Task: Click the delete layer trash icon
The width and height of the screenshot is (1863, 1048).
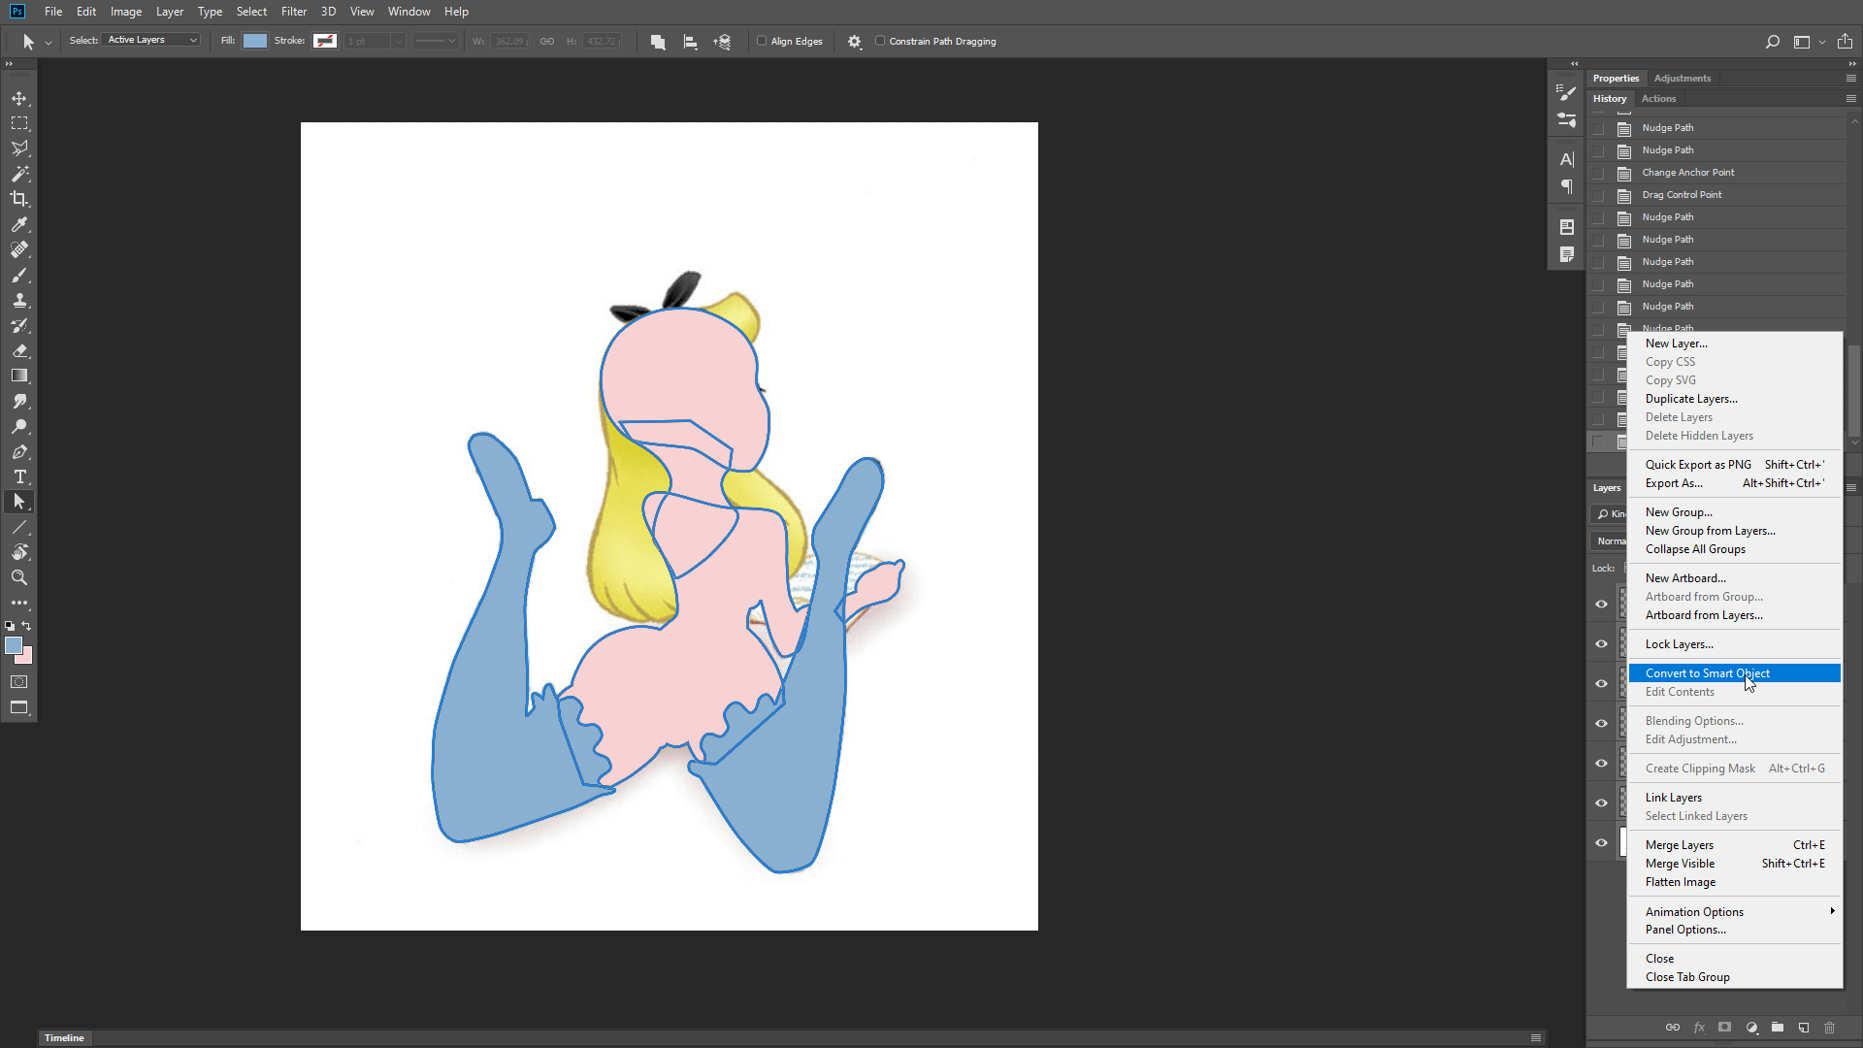Action: (x=1830, y=1028)
